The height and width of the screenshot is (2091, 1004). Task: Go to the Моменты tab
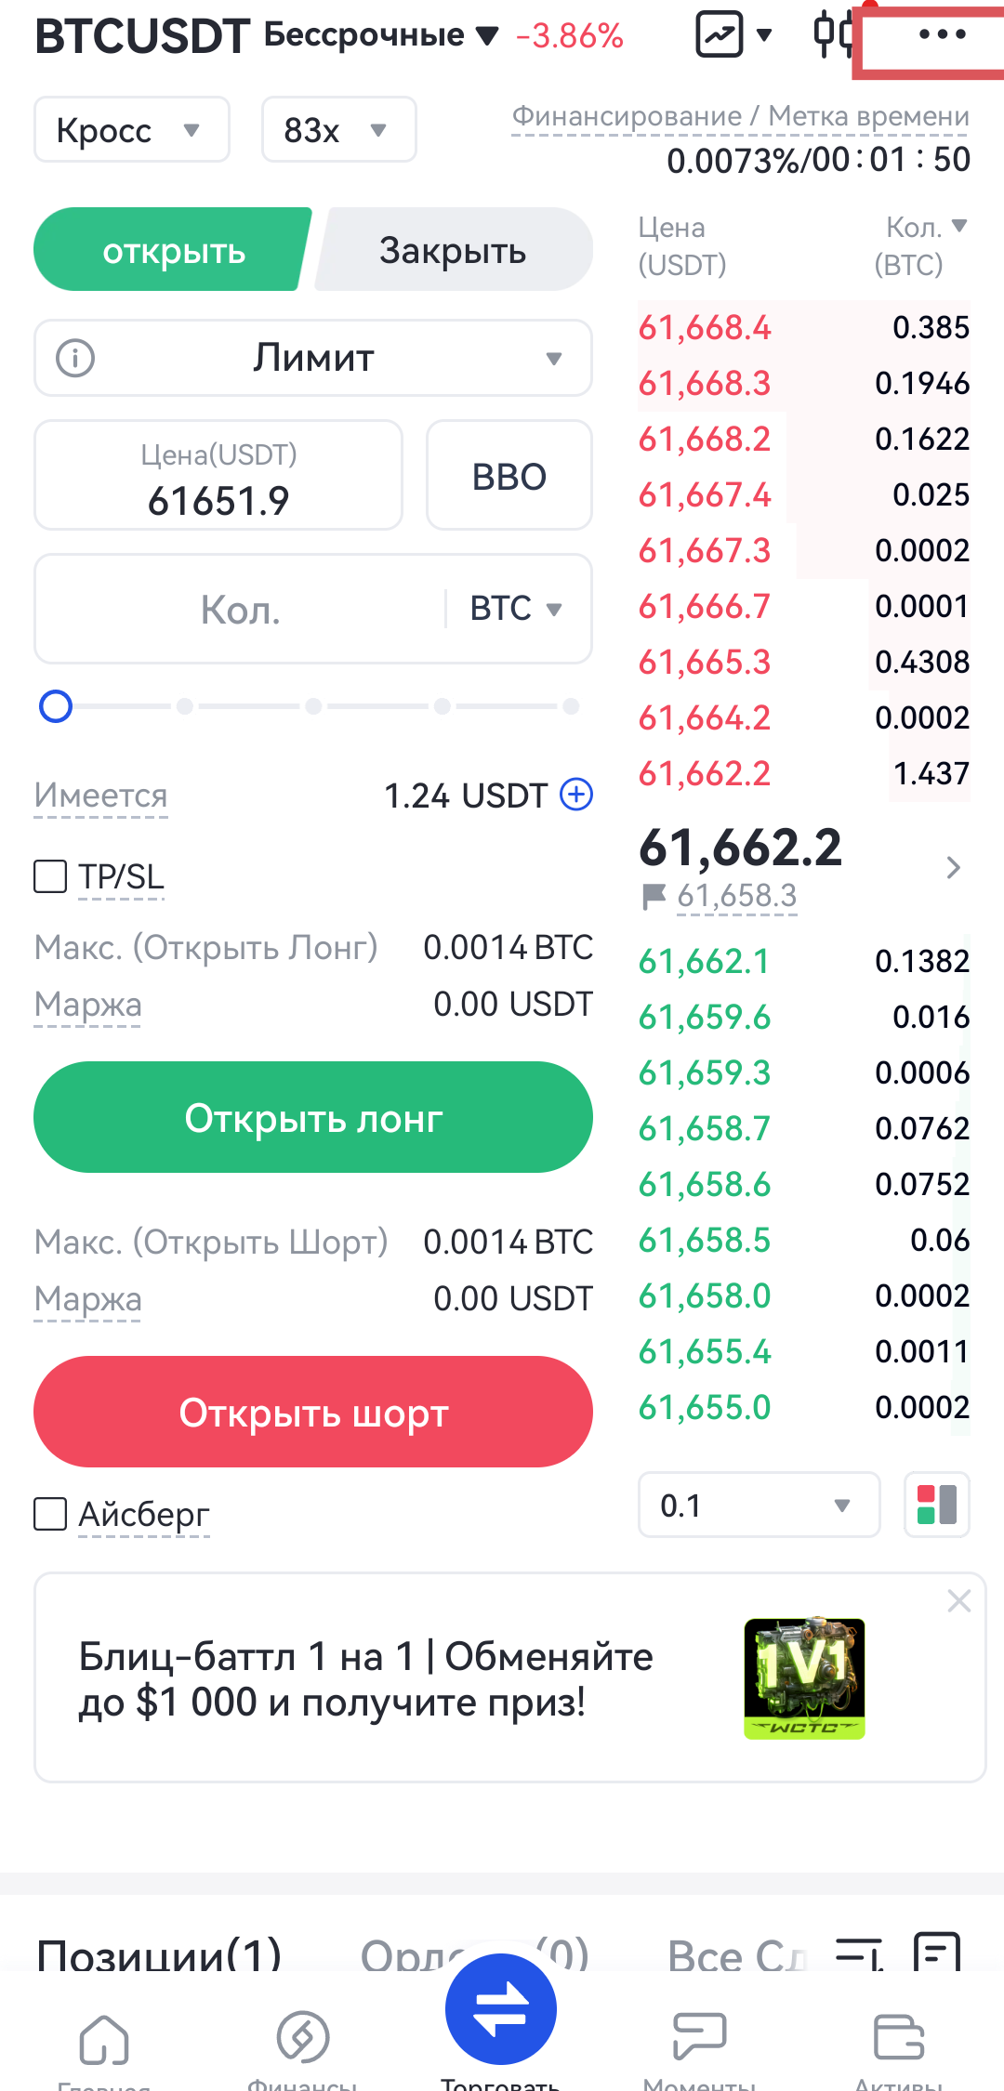(x=699, y=2040)
